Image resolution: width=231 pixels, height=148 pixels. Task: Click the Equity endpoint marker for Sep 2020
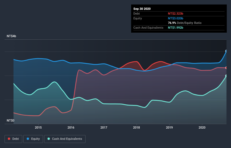(x=226, y=51)
